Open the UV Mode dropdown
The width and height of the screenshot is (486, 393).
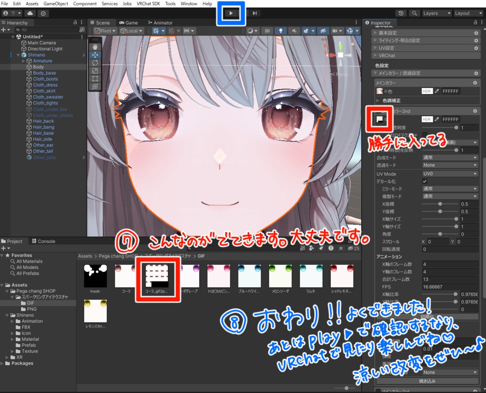450,174
